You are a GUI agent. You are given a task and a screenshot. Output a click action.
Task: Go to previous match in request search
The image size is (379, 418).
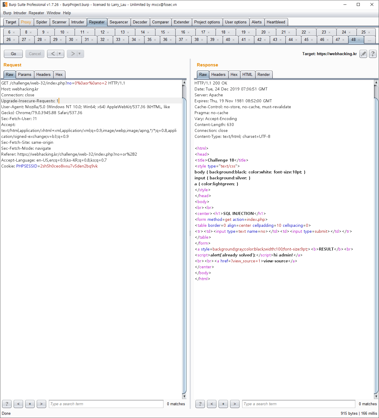click(x=18, y=404)
